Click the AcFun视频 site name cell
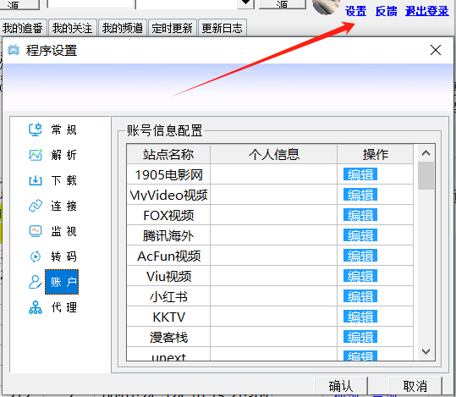Screen dimensions: 456x397 tap(168, 256)
